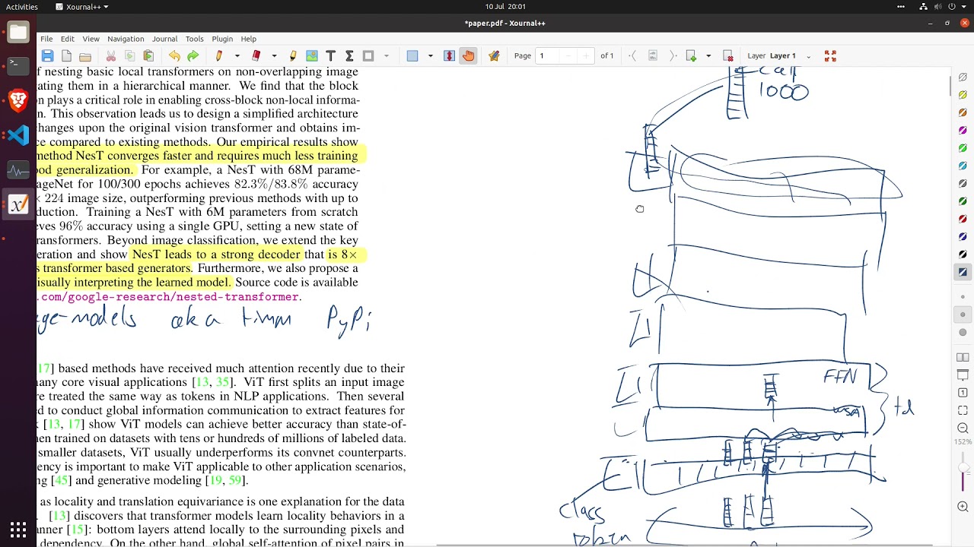
Task: Open the Help menu
Action: click(x=249, y=39)
